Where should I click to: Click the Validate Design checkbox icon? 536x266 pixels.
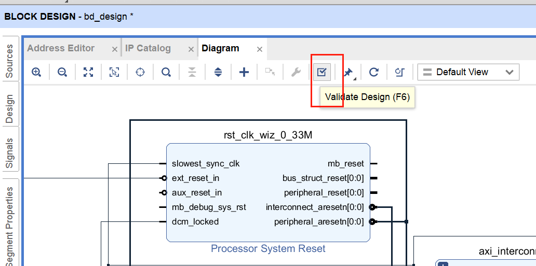322,72
